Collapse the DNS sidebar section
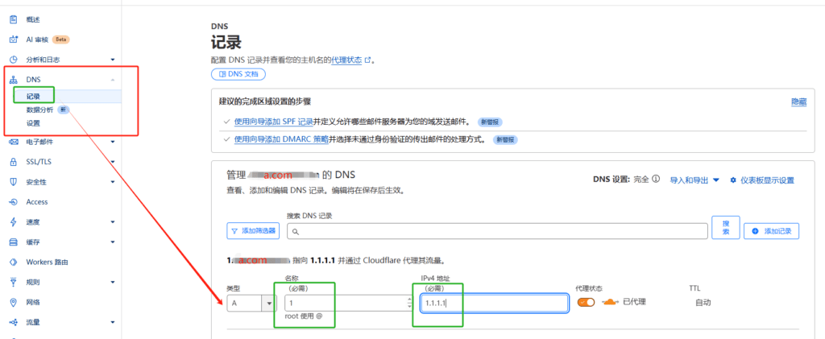Image resolution: width=825 pixels, height=339 pixels. click(112, 80)
